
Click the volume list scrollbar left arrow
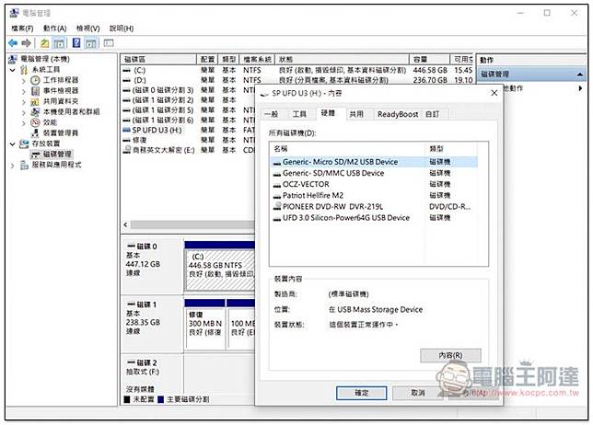click(x=125, y=224)
